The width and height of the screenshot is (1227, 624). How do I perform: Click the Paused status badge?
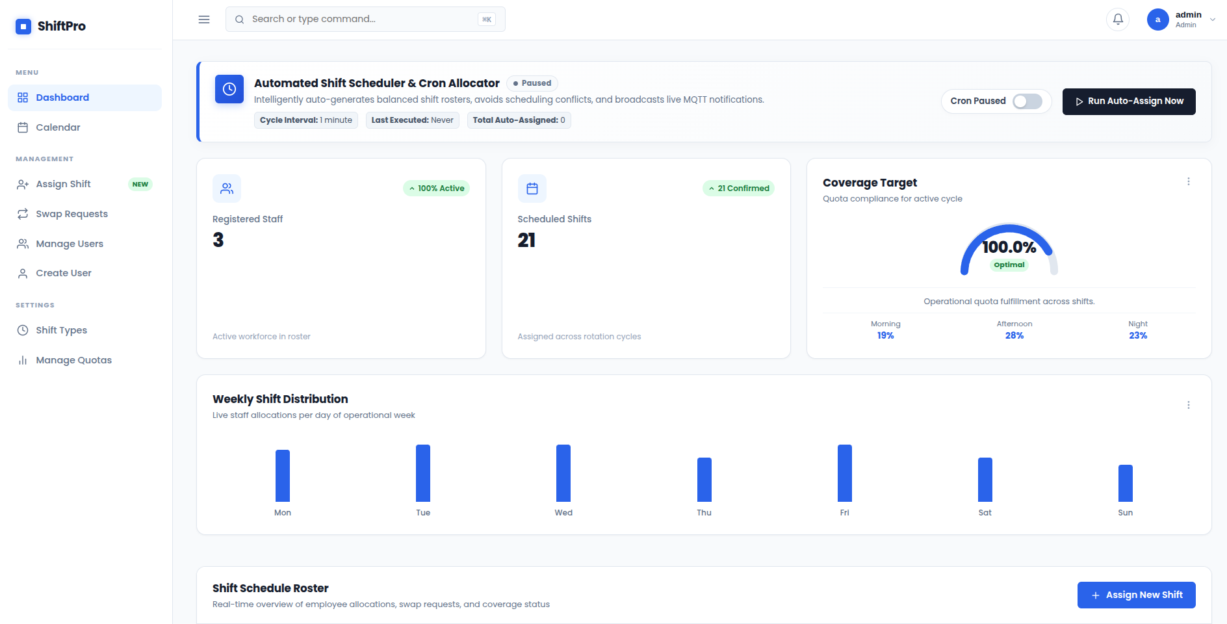[532, 83]
